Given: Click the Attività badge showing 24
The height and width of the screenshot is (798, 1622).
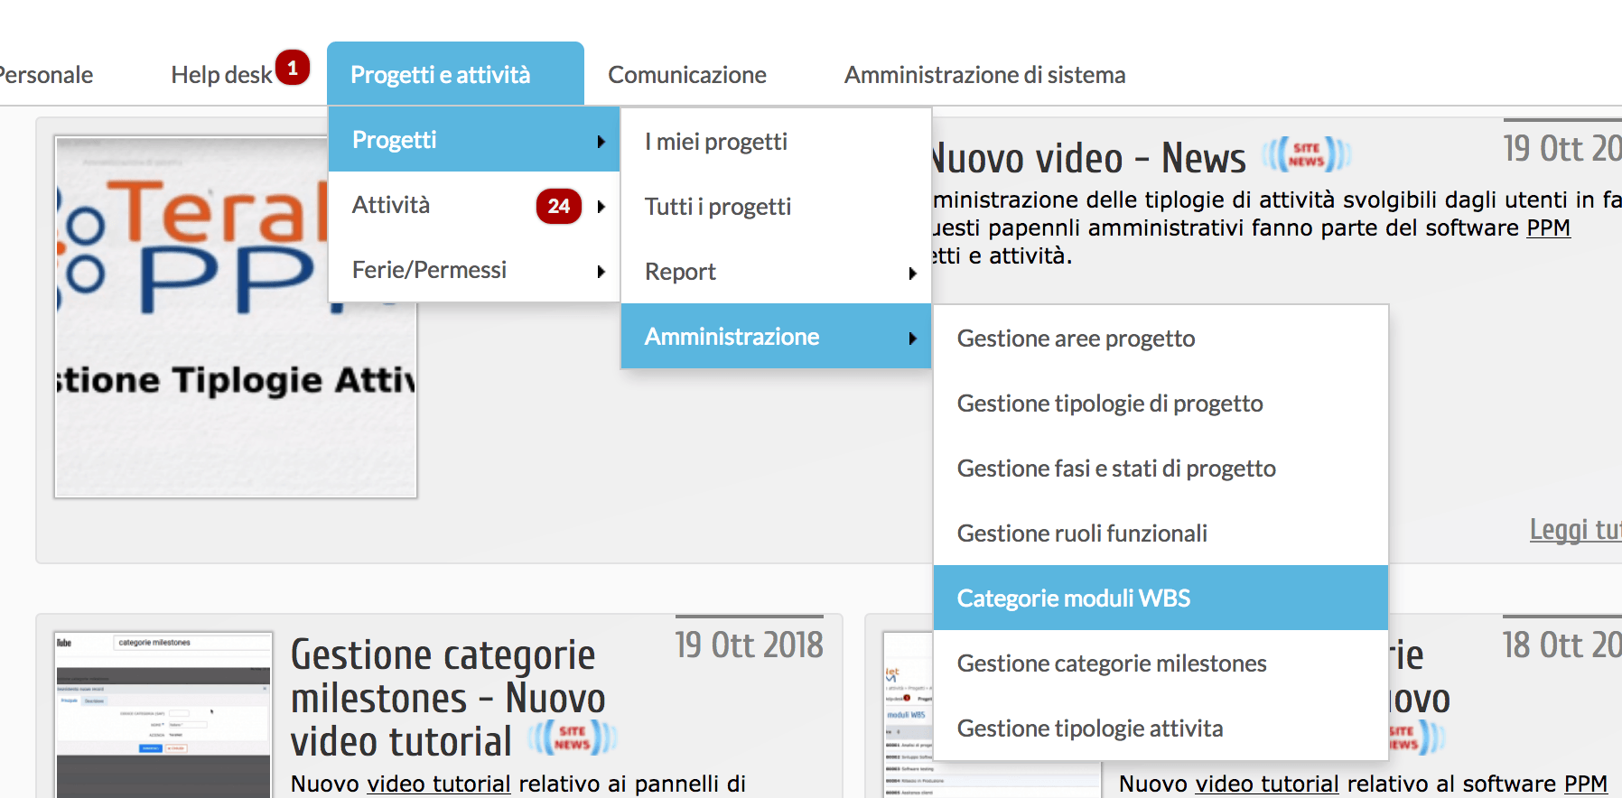Looking at the screenshot, I should (x=559, y=206).
